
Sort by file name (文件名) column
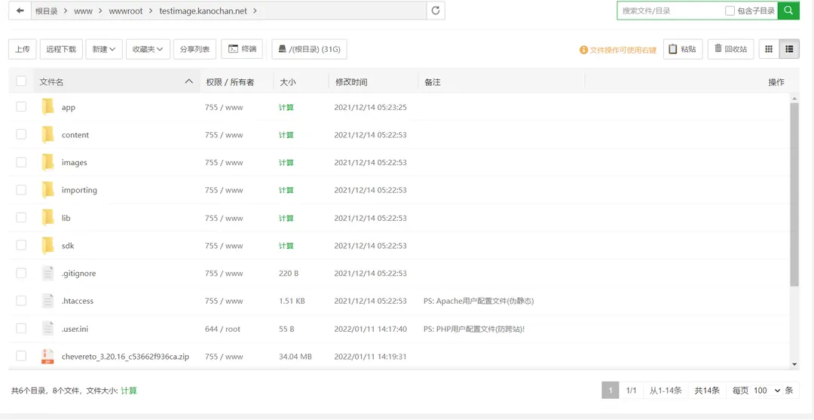tap(116, 81)
